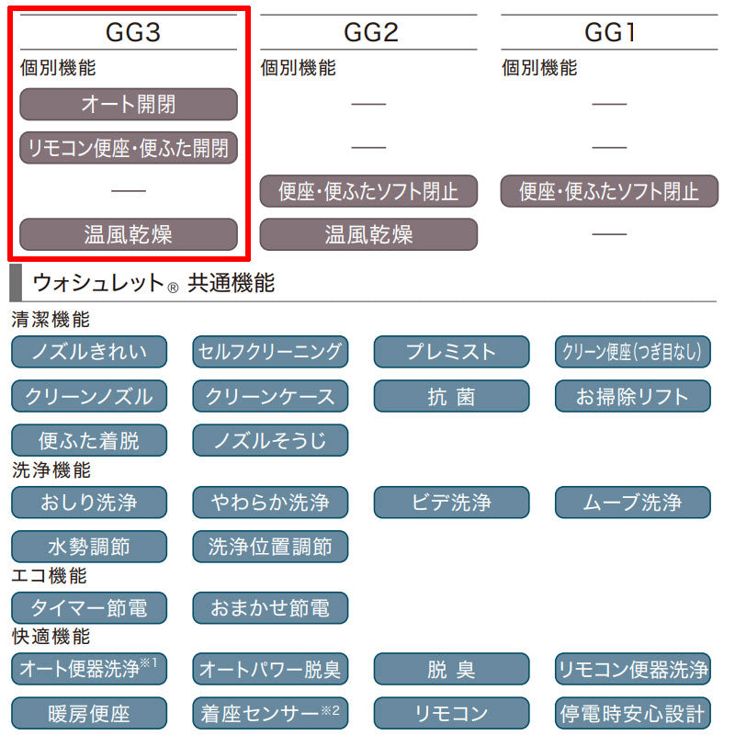Image resolution: width=735 pixels, height=735 pixels.
Task: Click the 洗浄機能 category label
Action: 51,470
